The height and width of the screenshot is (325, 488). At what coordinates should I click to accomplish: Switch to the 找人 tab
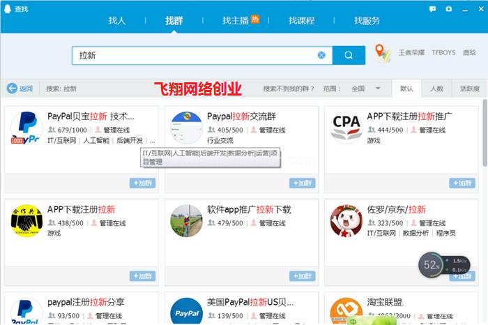tap(117, 21)
